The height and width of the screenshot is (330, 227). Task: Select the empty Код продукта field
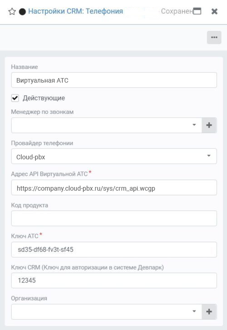click(x=114, y=218)
